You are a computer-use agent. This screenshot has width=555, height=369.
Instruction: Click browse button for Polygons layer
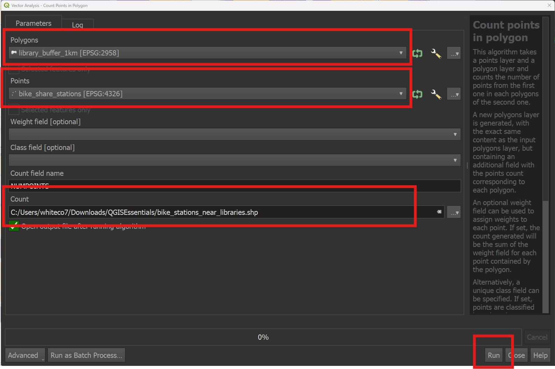coord(454,53)
